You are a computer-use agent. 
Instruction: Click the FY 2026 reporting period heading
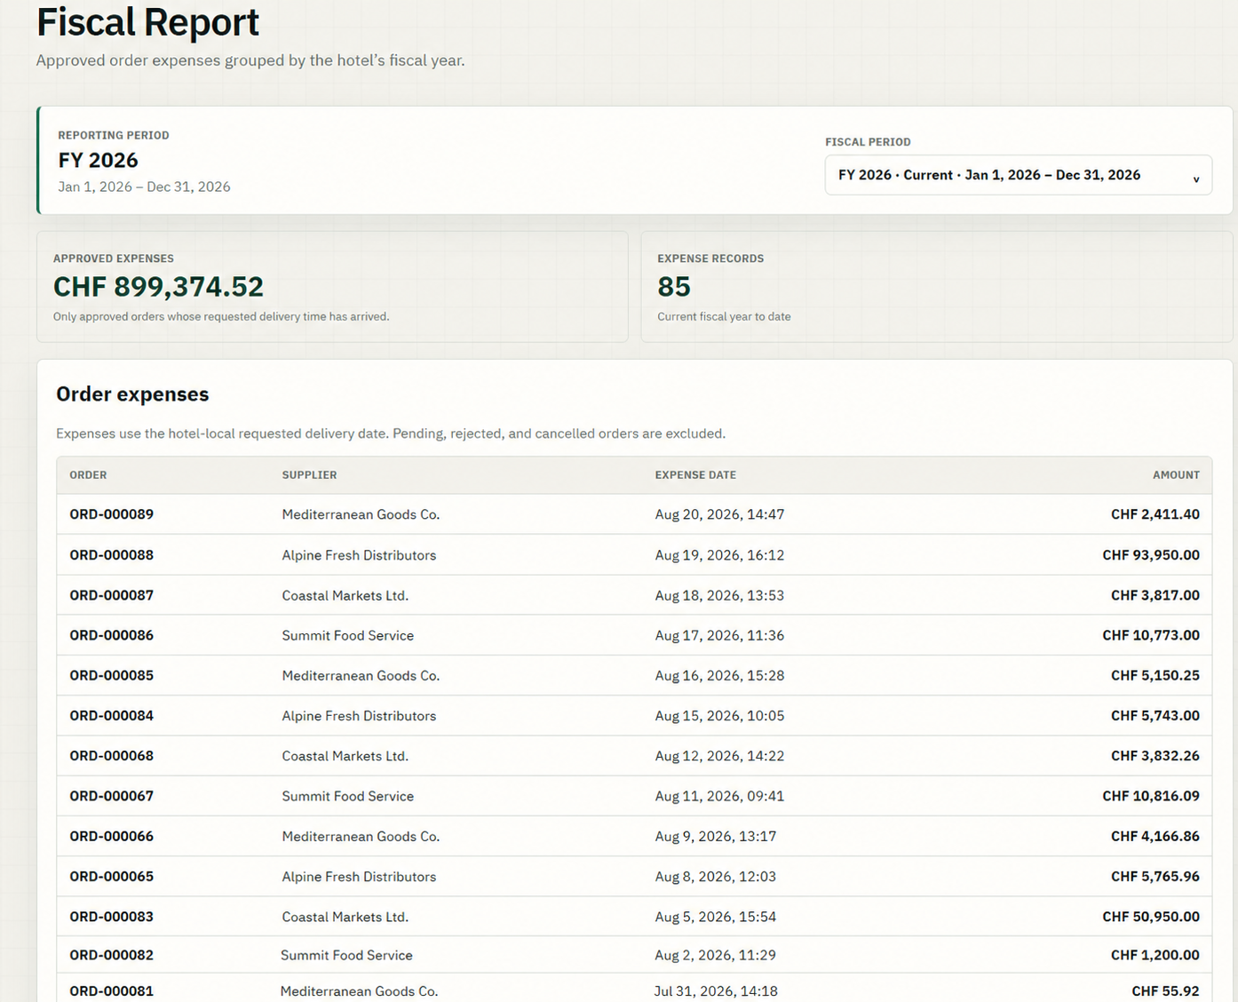point(98,160)
